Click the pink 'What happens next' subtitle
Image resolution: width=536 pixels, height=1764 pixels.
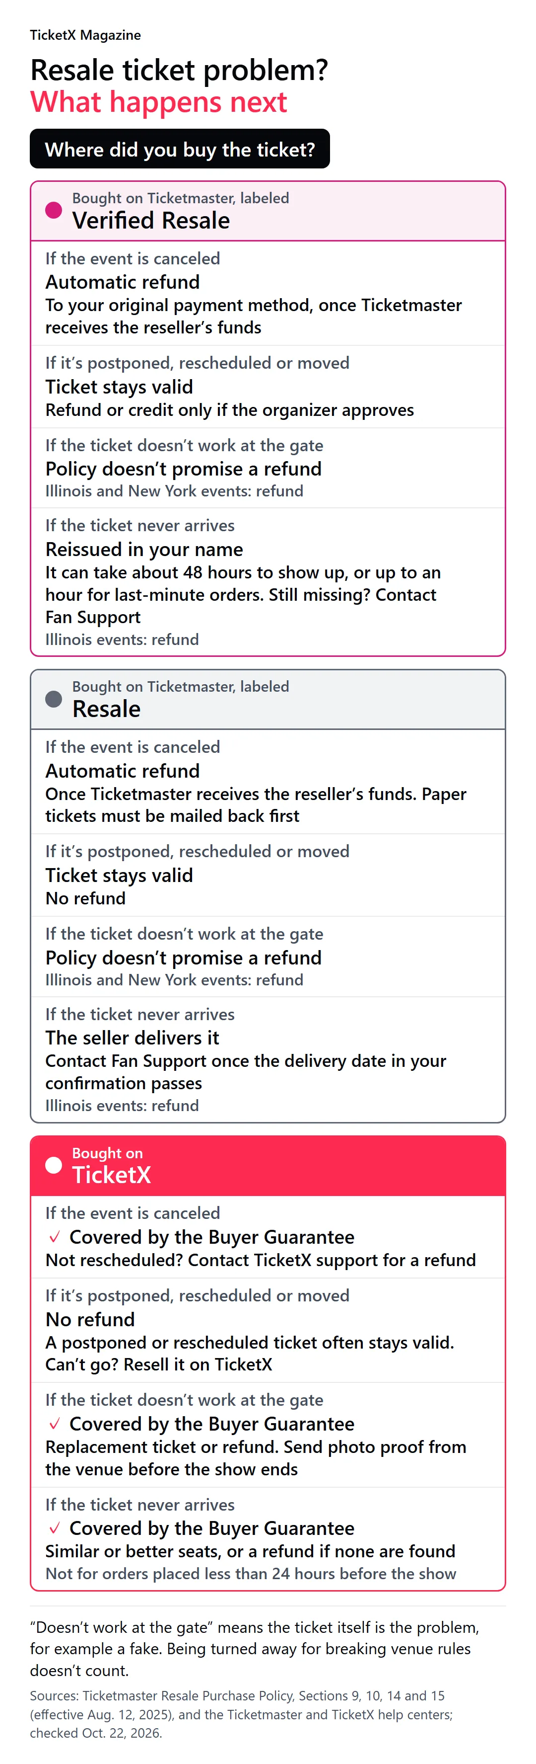pyautogui.click(x=159, y=102)
